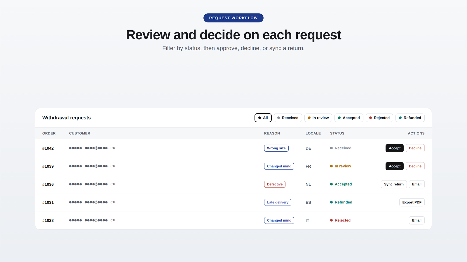The width and height of the screenshot is (467, 262).
Task: Email the customer of order #1028
Action: click(417, 220)
